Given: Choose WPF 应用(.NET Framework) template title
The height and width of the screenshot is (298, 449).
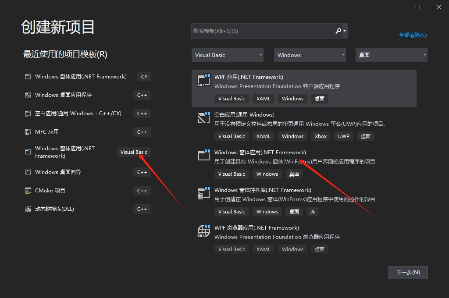Looking at the screenshot, I should pos(249,77).
